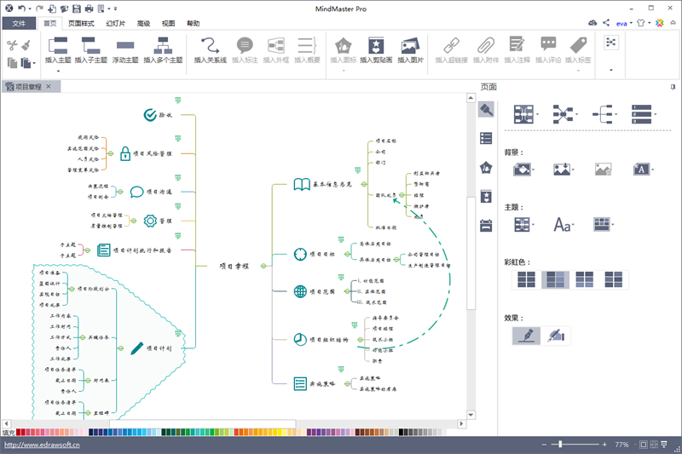Open background image dropdown
The width and height of the screenshot is (682, 454).
pyautogui.click(x=564, y=169)
